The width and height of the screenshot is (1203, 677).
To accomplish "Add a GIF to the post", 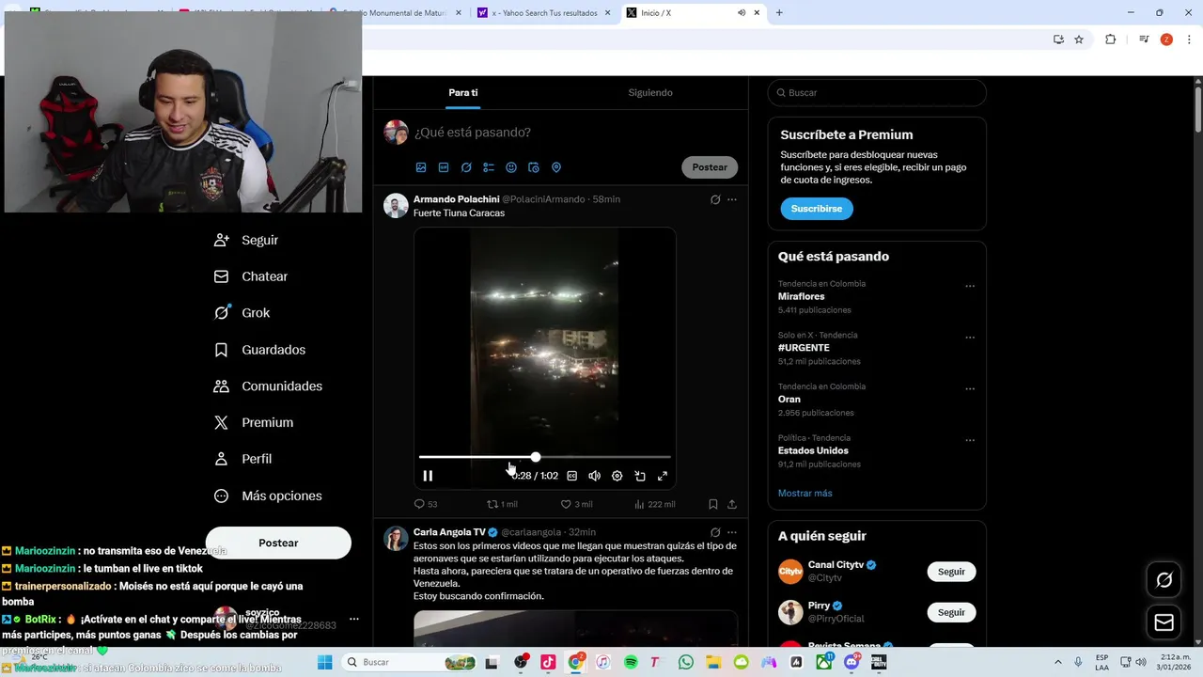I will 444,167.
